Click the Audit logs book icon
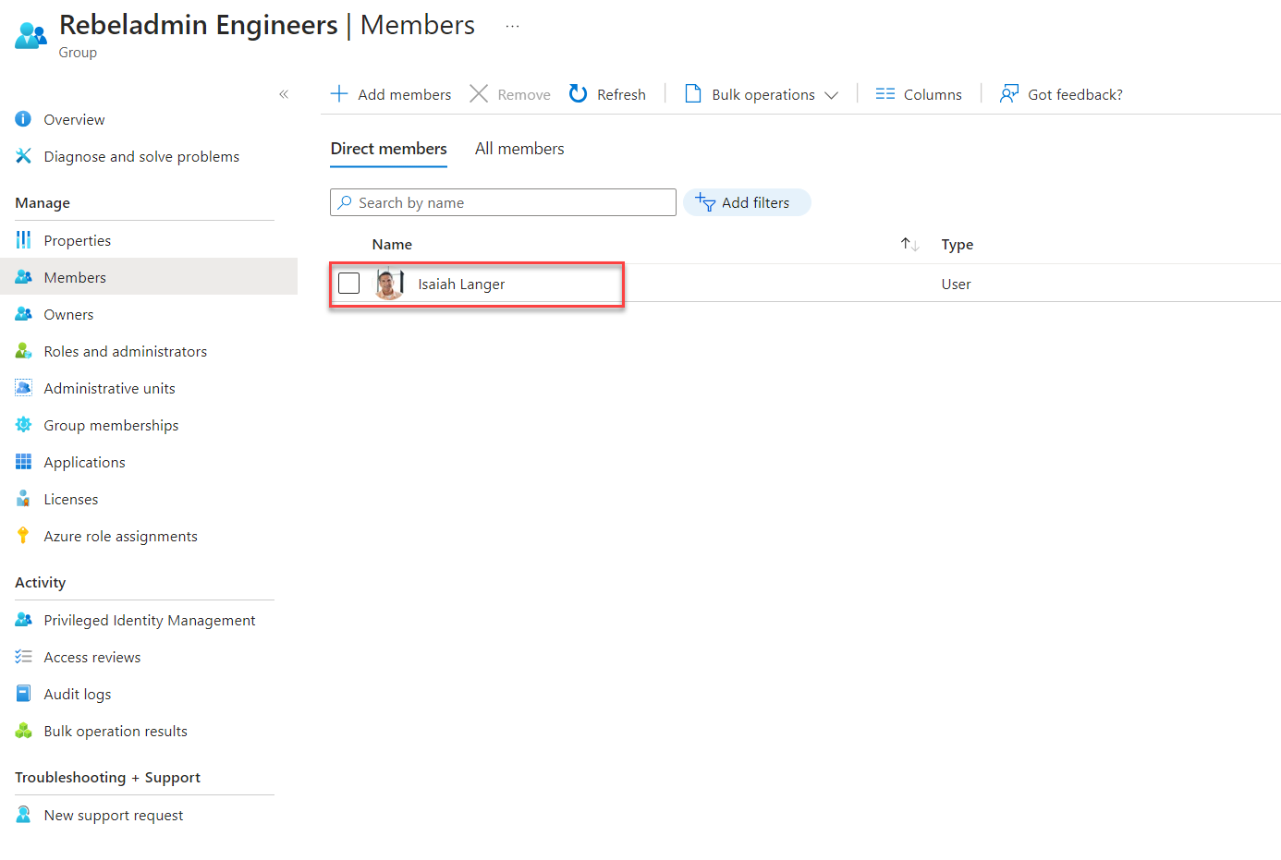Image resolution: width=1281 pixels, height=860 pixels. click(x=24, y=694)
